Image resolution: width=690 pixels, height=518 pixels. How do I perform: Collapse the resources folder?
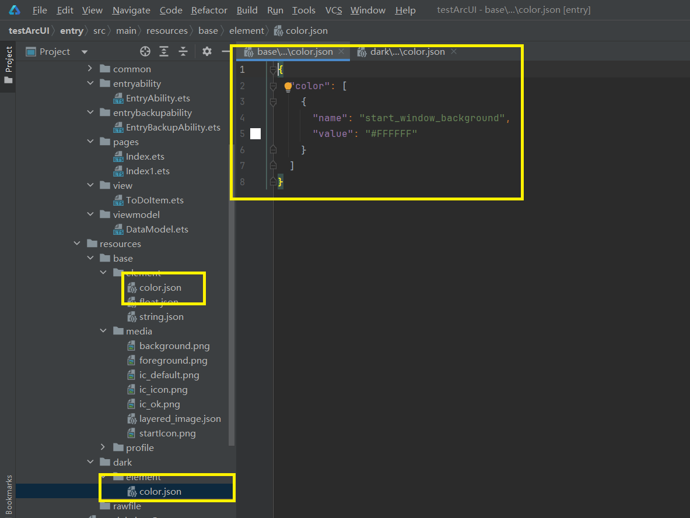tap(77, 243)
